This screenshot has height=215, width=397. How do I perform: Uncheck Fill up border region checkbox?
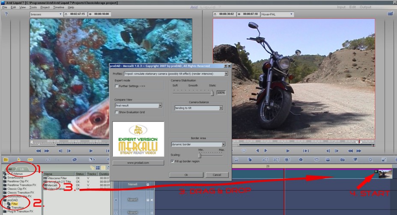tap(172, 161)
